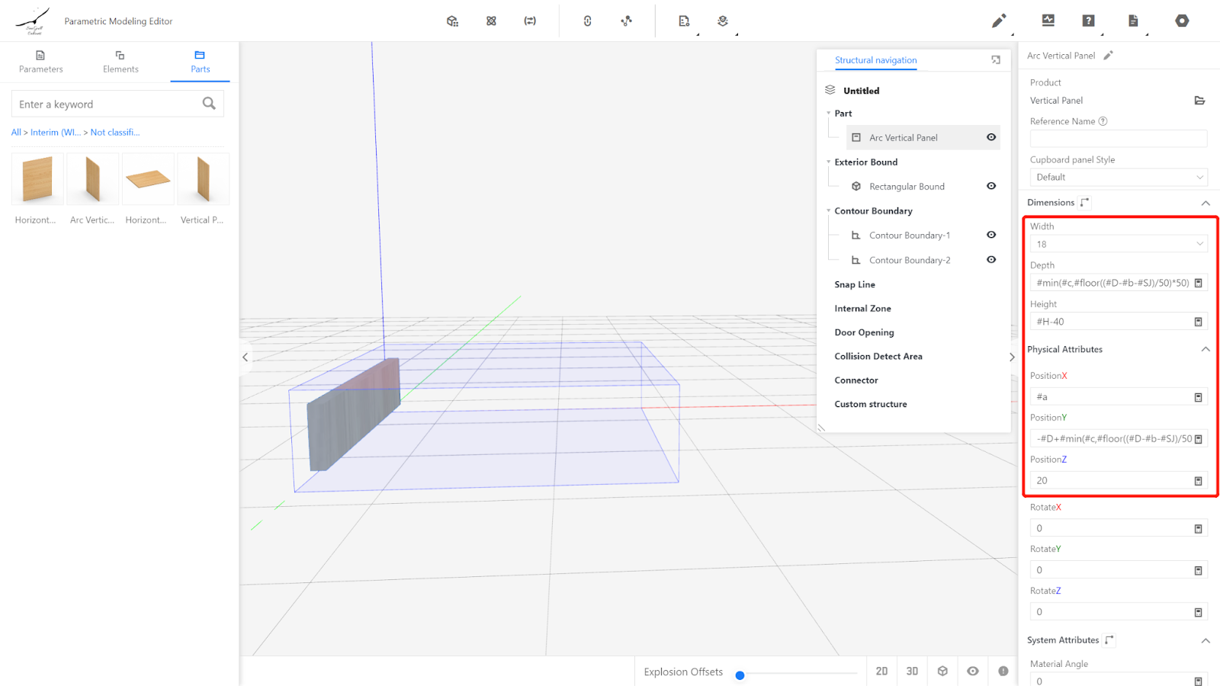This screenshot has width=1220, height=686.
Task: Click the hexagon settings icon
Action: point(1182,21)
